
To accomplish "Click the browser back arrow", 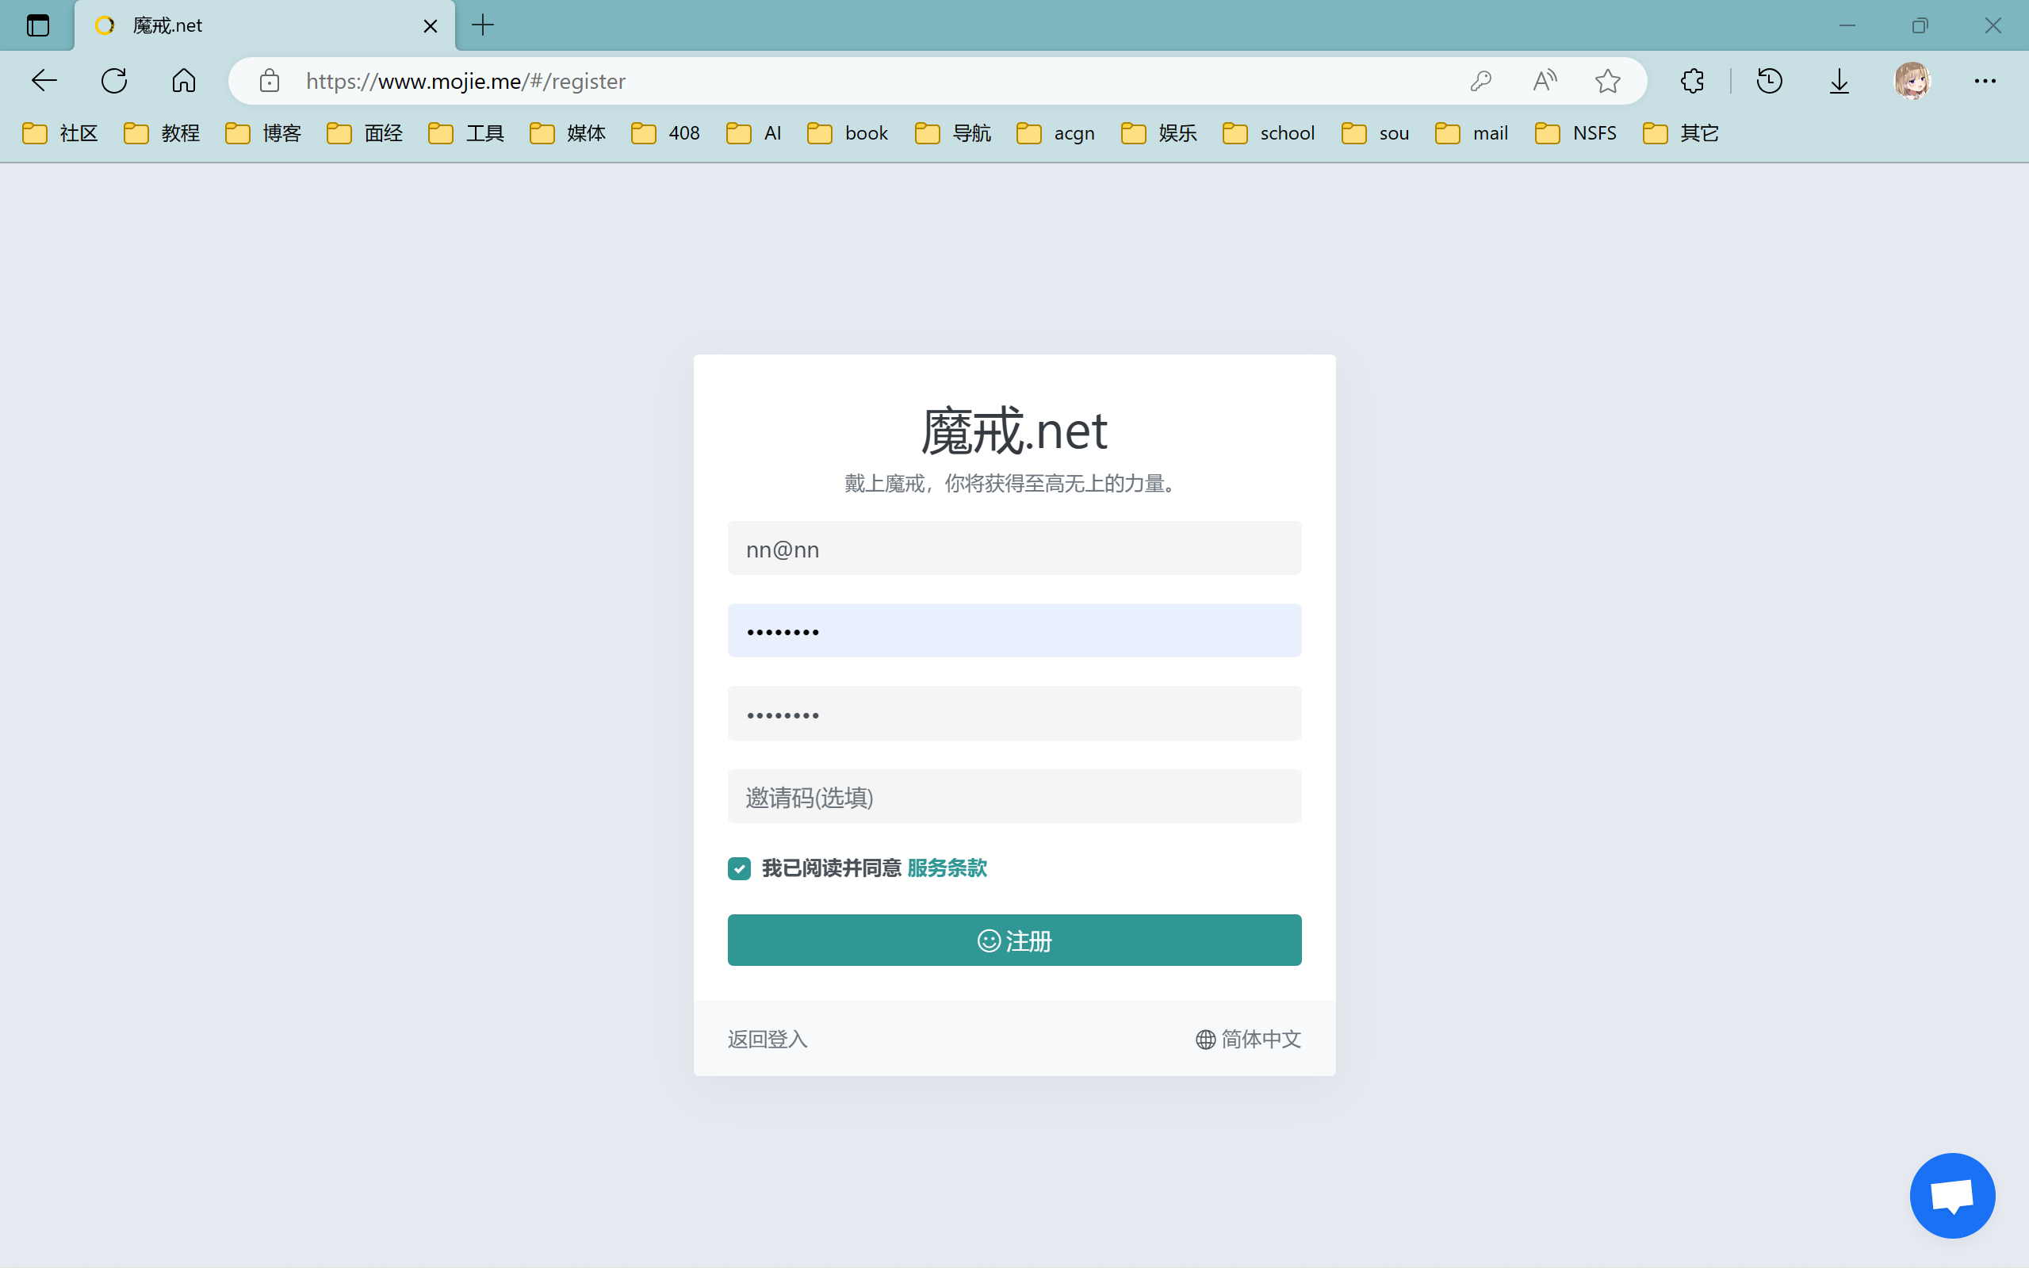I will [44, 81].
